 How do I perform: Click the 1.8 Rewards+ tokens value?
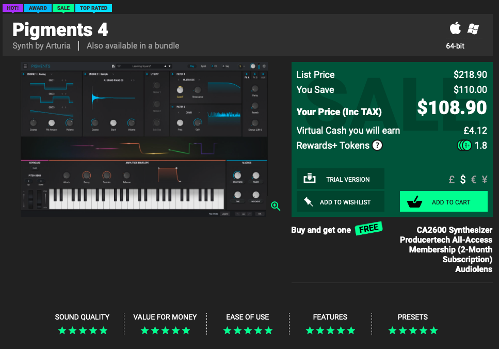click(481, 146)
